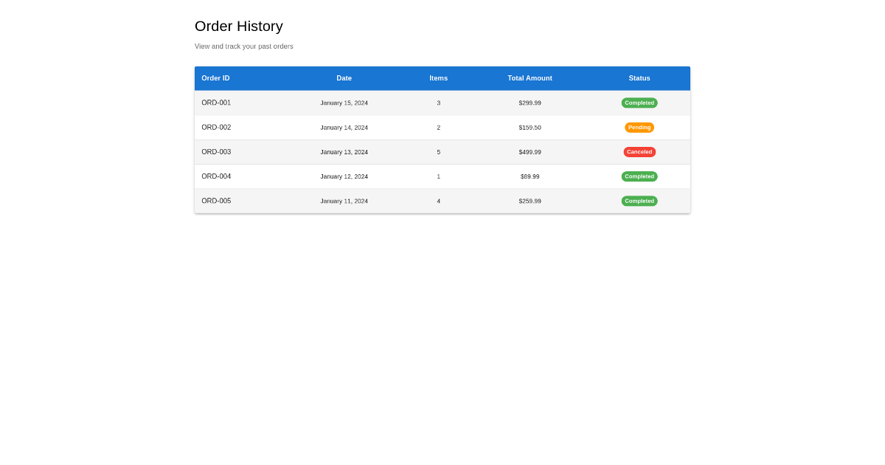Viewport: 885px width, 465px height.
Task: Click the View and track subtitle text
Action: (x=243, y=46)
